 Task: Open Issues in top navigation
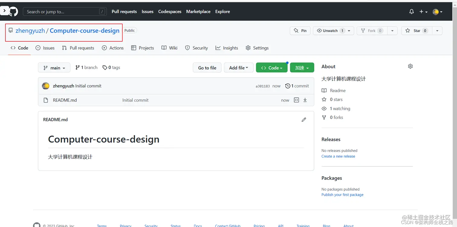(147, 11)
